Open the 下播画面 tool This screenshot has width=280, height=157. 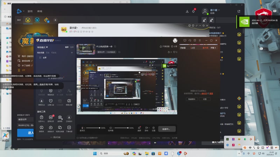(69, 129)
